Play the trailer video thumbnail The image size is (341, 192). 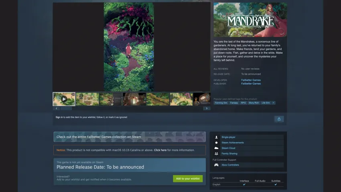[64, 99]
